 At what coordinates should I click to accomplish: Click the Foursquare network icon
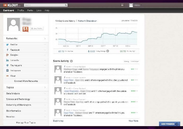pos(7,65)
